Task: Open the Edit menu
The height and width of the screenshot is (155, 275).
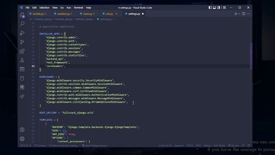Action: tap(34, 8)
